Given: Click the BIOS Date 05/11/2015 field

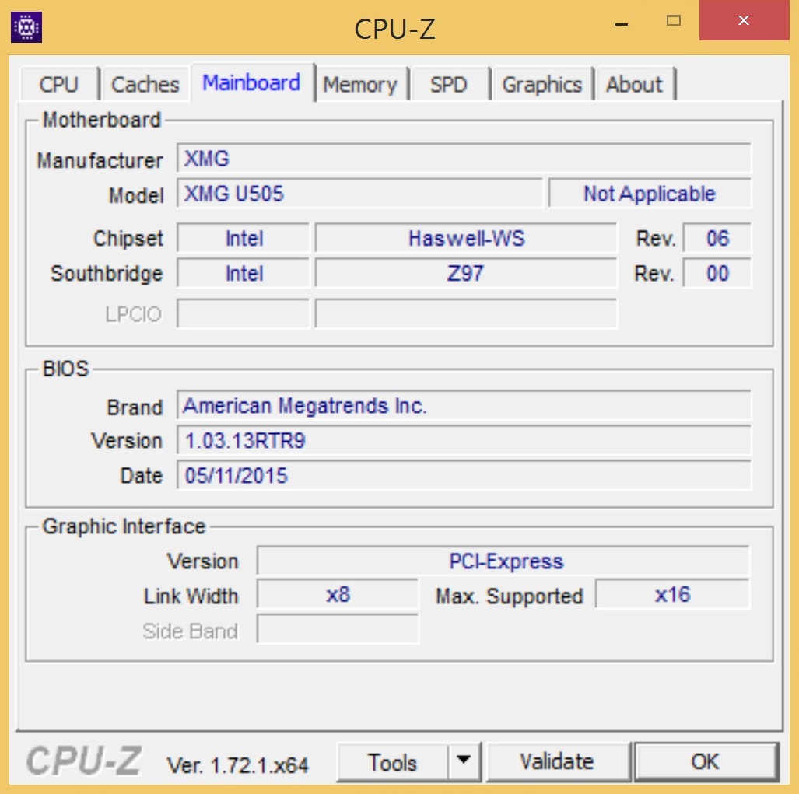Looking at the screenshot, I should pos(464,475).
